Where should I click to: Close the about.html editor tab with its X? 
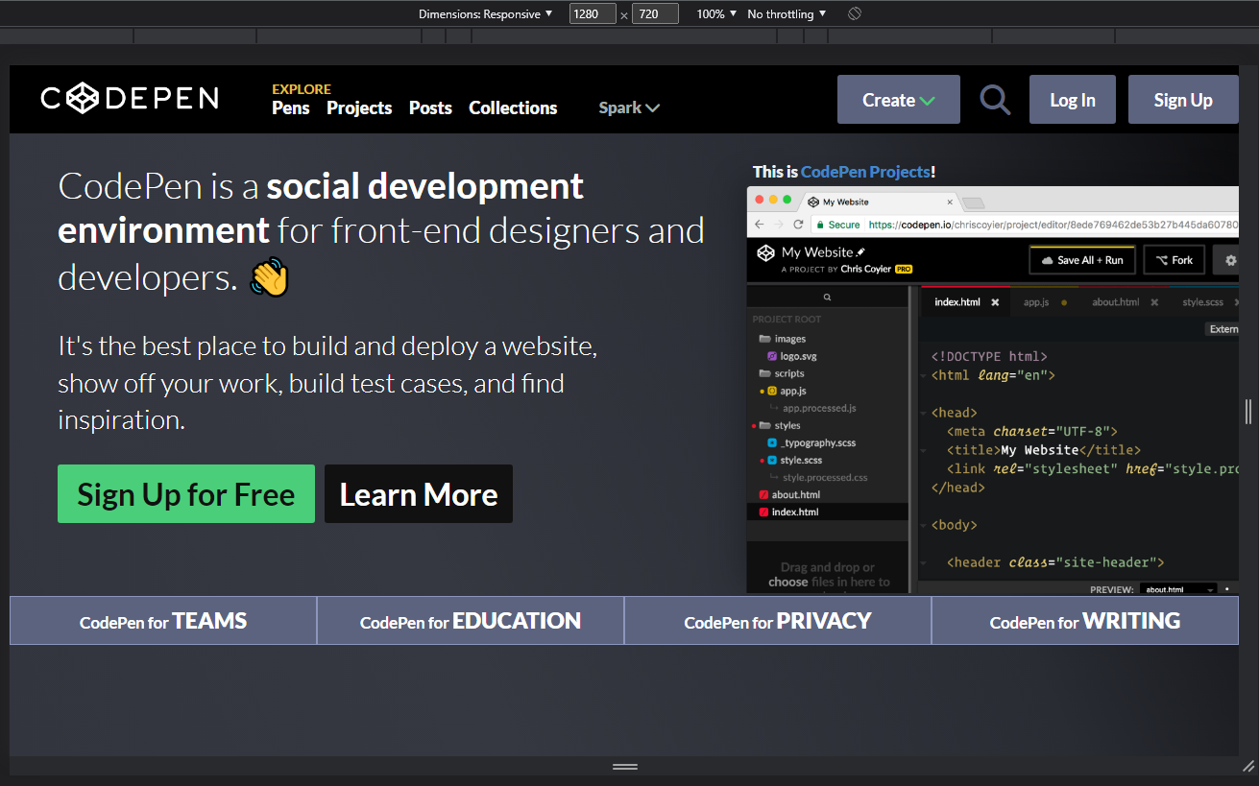[1154, 302]
